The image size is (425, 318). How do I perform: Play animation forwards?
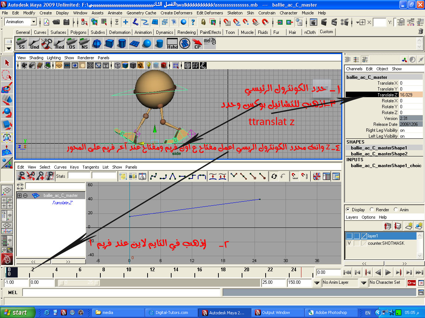(388, 272)
